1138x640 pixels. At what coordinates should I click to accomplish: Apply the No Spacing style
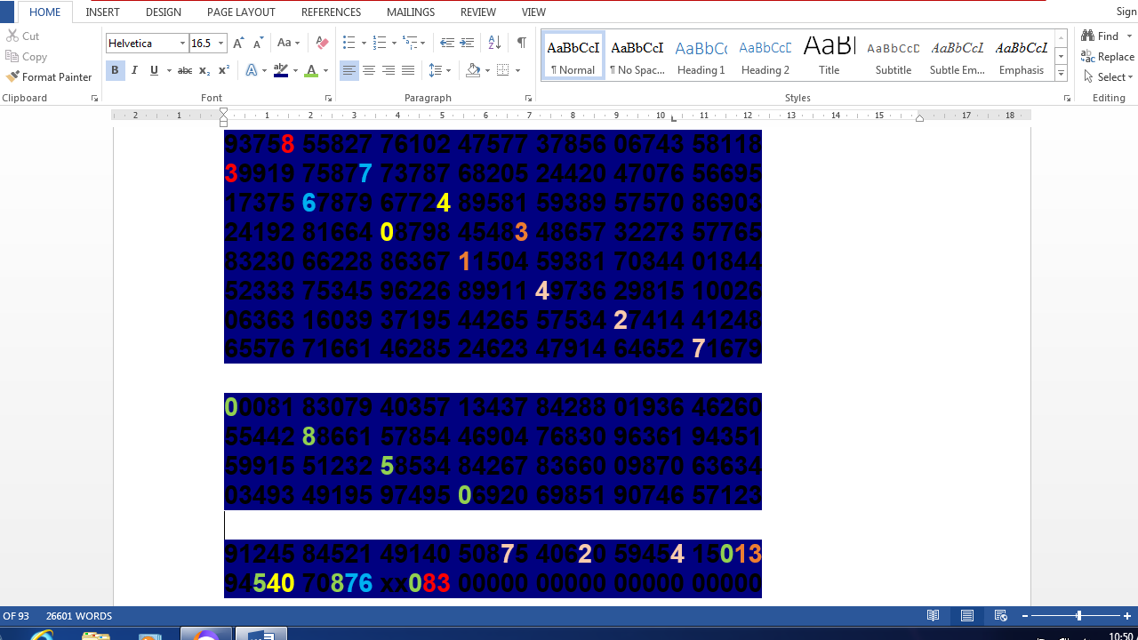pos(637,56)
